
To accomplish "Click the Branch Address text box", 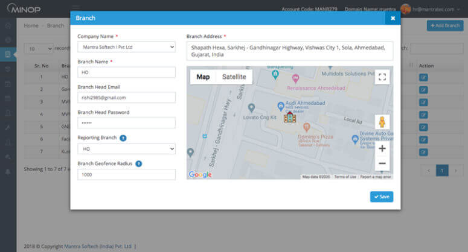I will coord(290,51).
